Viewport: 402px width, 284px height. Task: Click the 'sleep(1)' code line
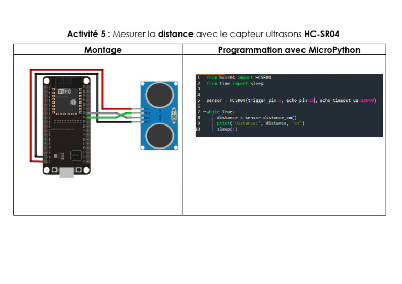[x=227, y=129]
